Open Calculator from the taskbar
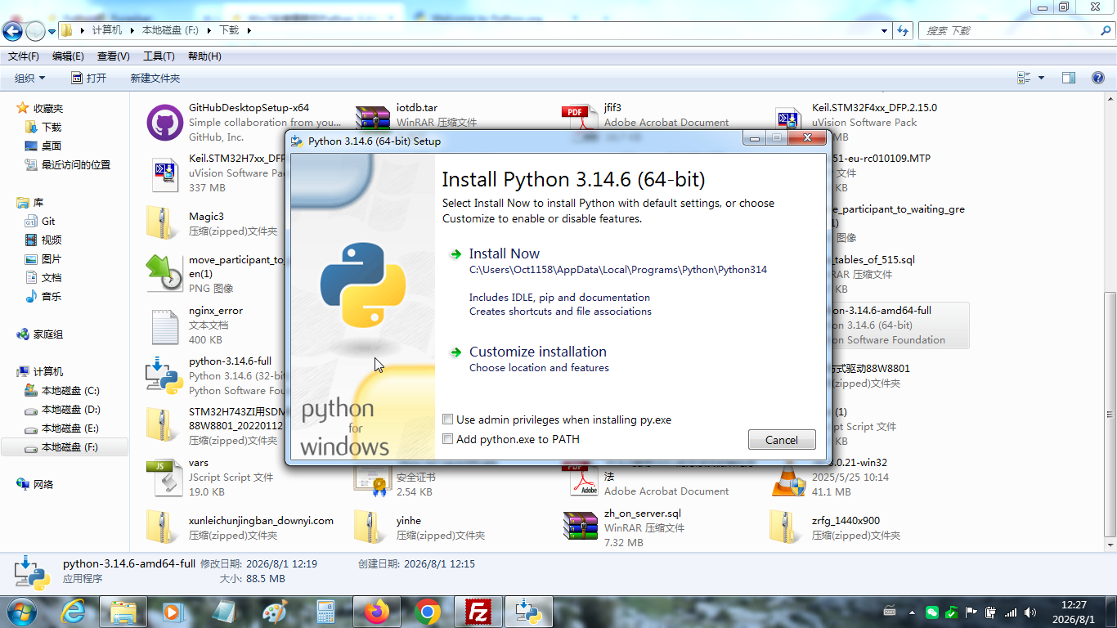1117x628 pixels. tap(326, 611)
